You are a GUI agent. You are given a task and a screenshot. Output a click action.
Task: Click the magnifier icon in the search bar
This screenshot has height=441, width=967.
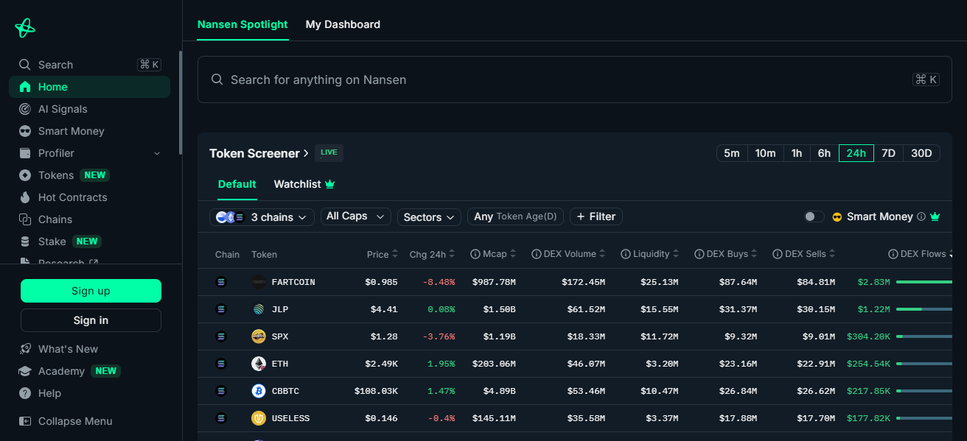tap(217, 80)
